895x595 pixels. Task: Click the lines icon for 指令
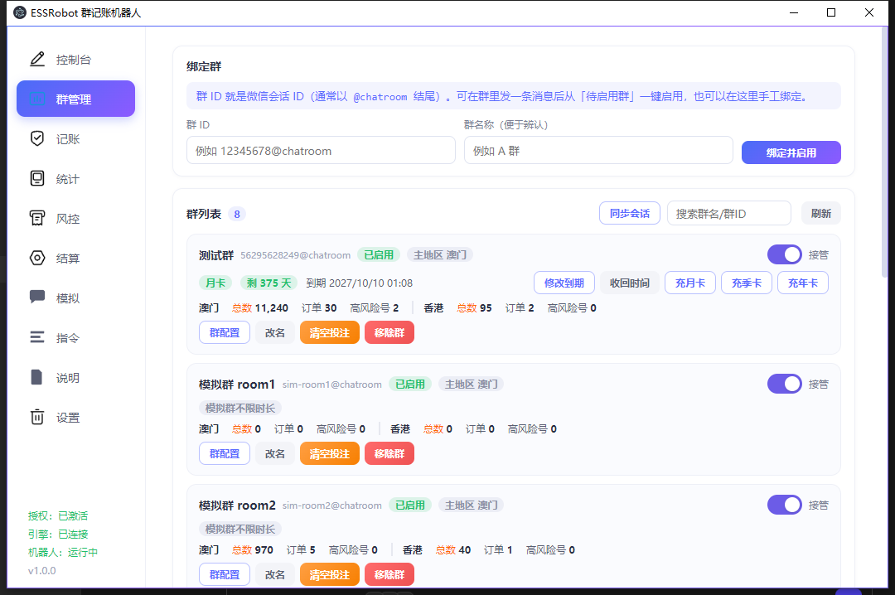tap(37, 337)
